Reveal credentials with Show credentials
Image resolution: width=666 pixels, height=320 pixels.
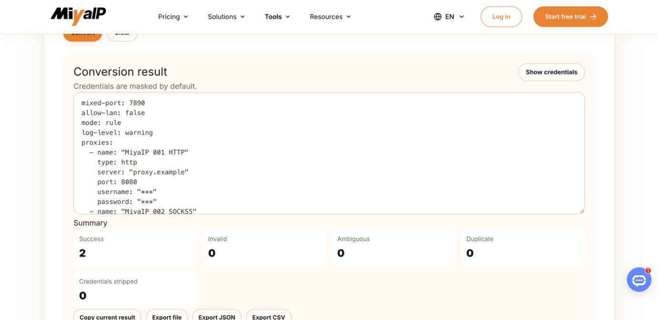(x=552, y=72)
